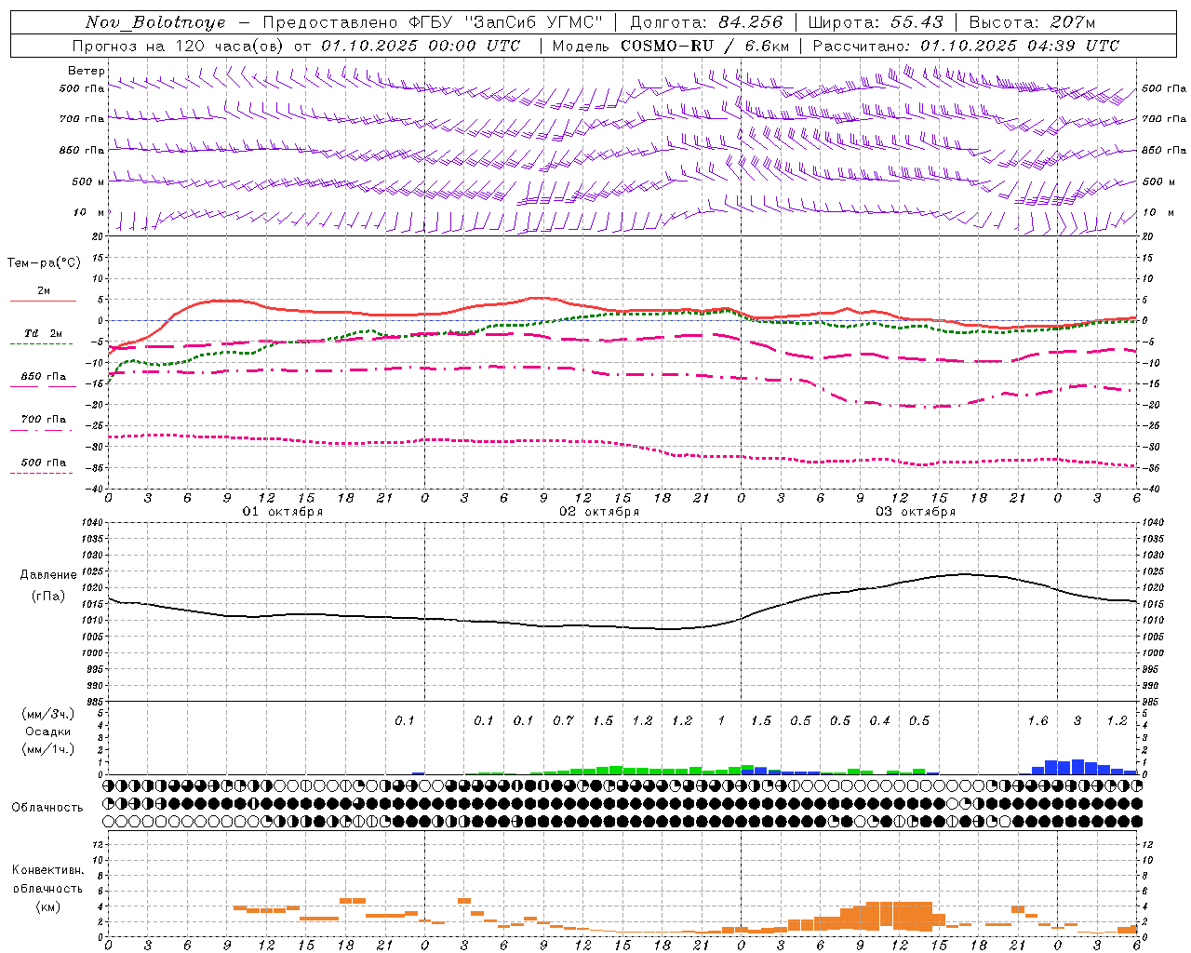Click the 3-hour precipitation value '0.4'
1191x953 pixels.
click(879, 720)
